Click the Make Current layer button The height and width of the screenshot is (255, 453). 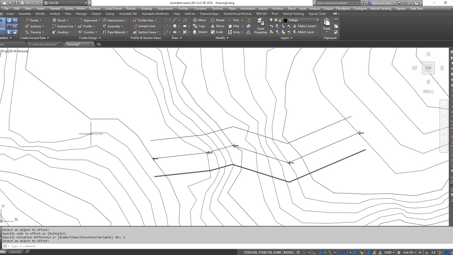[x=304, y=26]
